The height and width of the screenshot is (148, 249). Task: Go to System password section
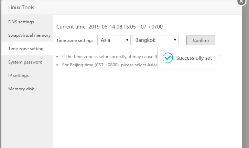point(25,62)
